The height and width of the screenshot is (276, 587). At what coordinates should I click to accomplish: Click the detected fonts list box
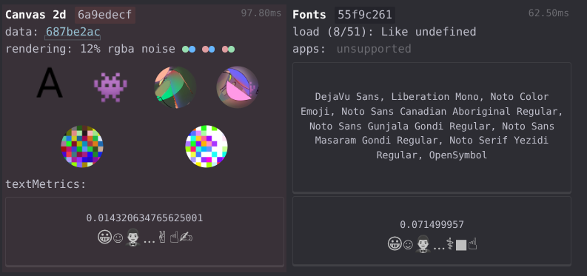coord(432,127)
